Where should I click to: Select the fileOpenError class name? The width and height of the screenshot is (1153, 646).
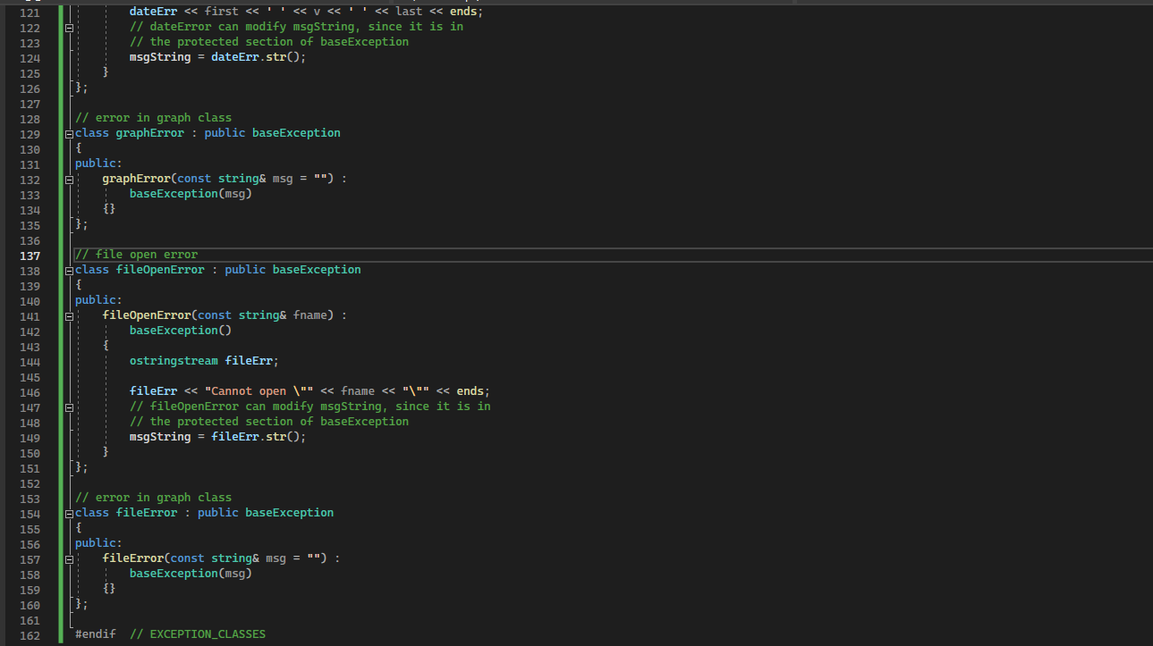coord(159,269)
